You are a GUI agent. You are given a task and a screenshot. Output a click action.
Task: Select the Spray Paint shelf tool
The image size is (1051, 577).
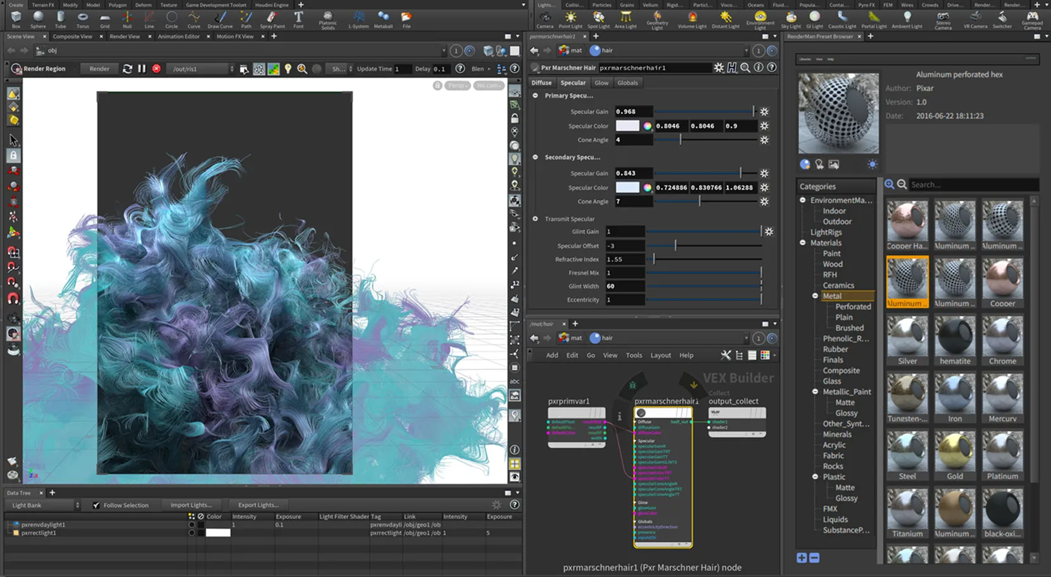272,17
